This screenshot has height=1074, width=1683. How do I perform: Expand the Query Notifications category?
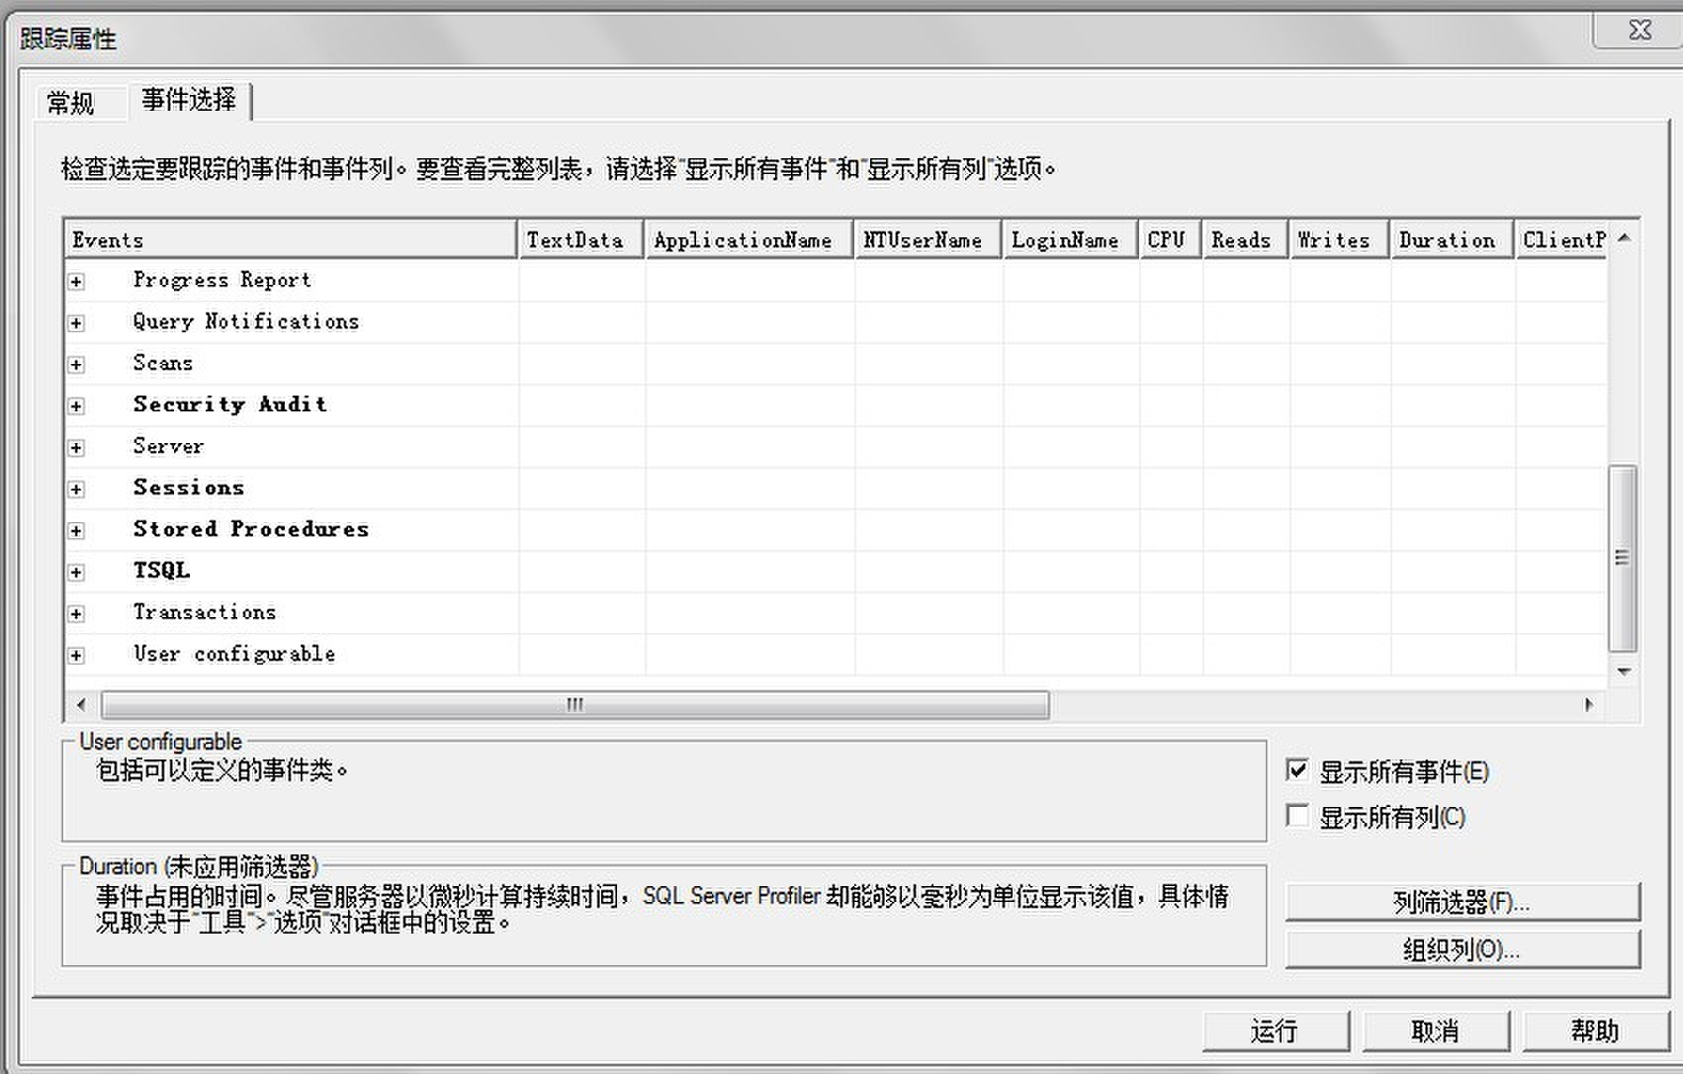(76, 323)
